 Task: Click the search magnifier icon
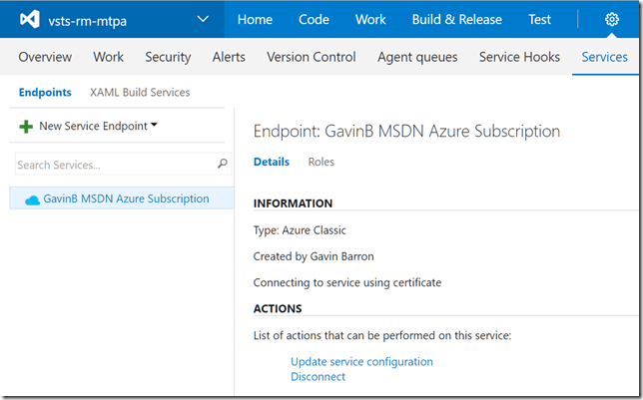pyautogui.click(x=222, y=165)
